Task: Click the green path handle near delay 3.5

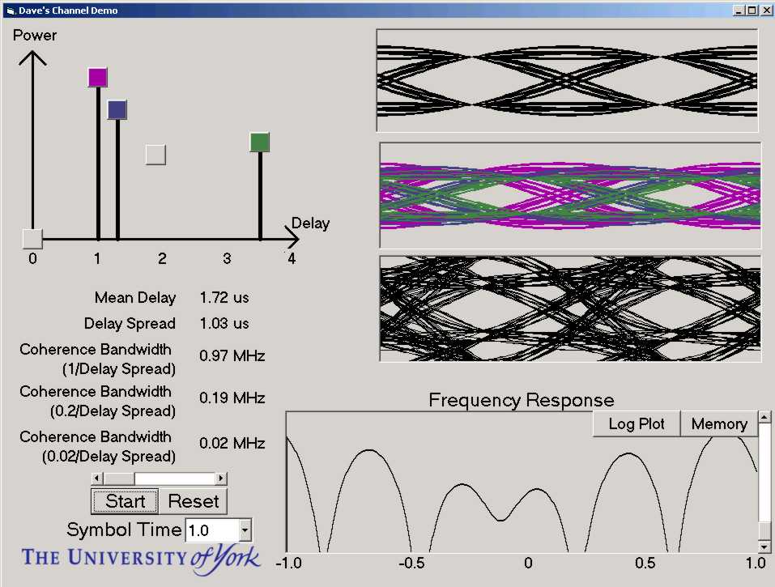Action: 260,142
